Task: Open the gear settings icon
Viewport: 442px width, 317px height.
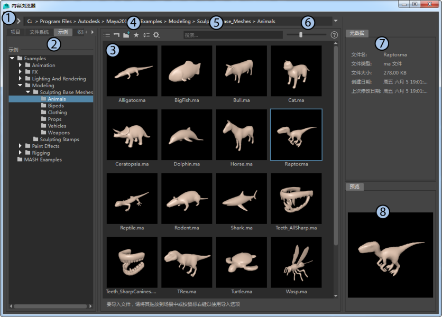Action: point(156,35)
